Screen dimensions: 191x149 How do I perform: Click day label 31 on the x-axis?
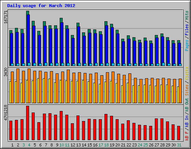coord(179,145)
